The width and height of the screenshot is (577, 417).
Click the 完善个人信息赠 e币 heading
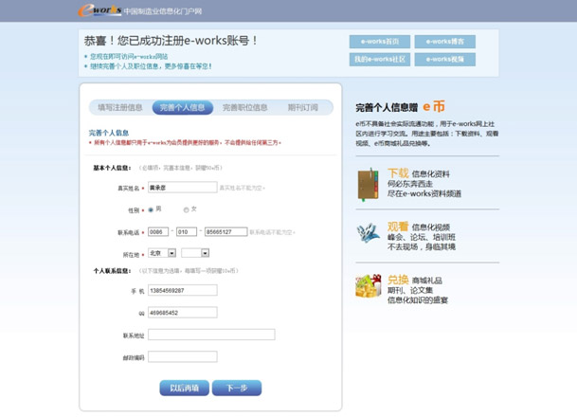(x=401, y=107)
